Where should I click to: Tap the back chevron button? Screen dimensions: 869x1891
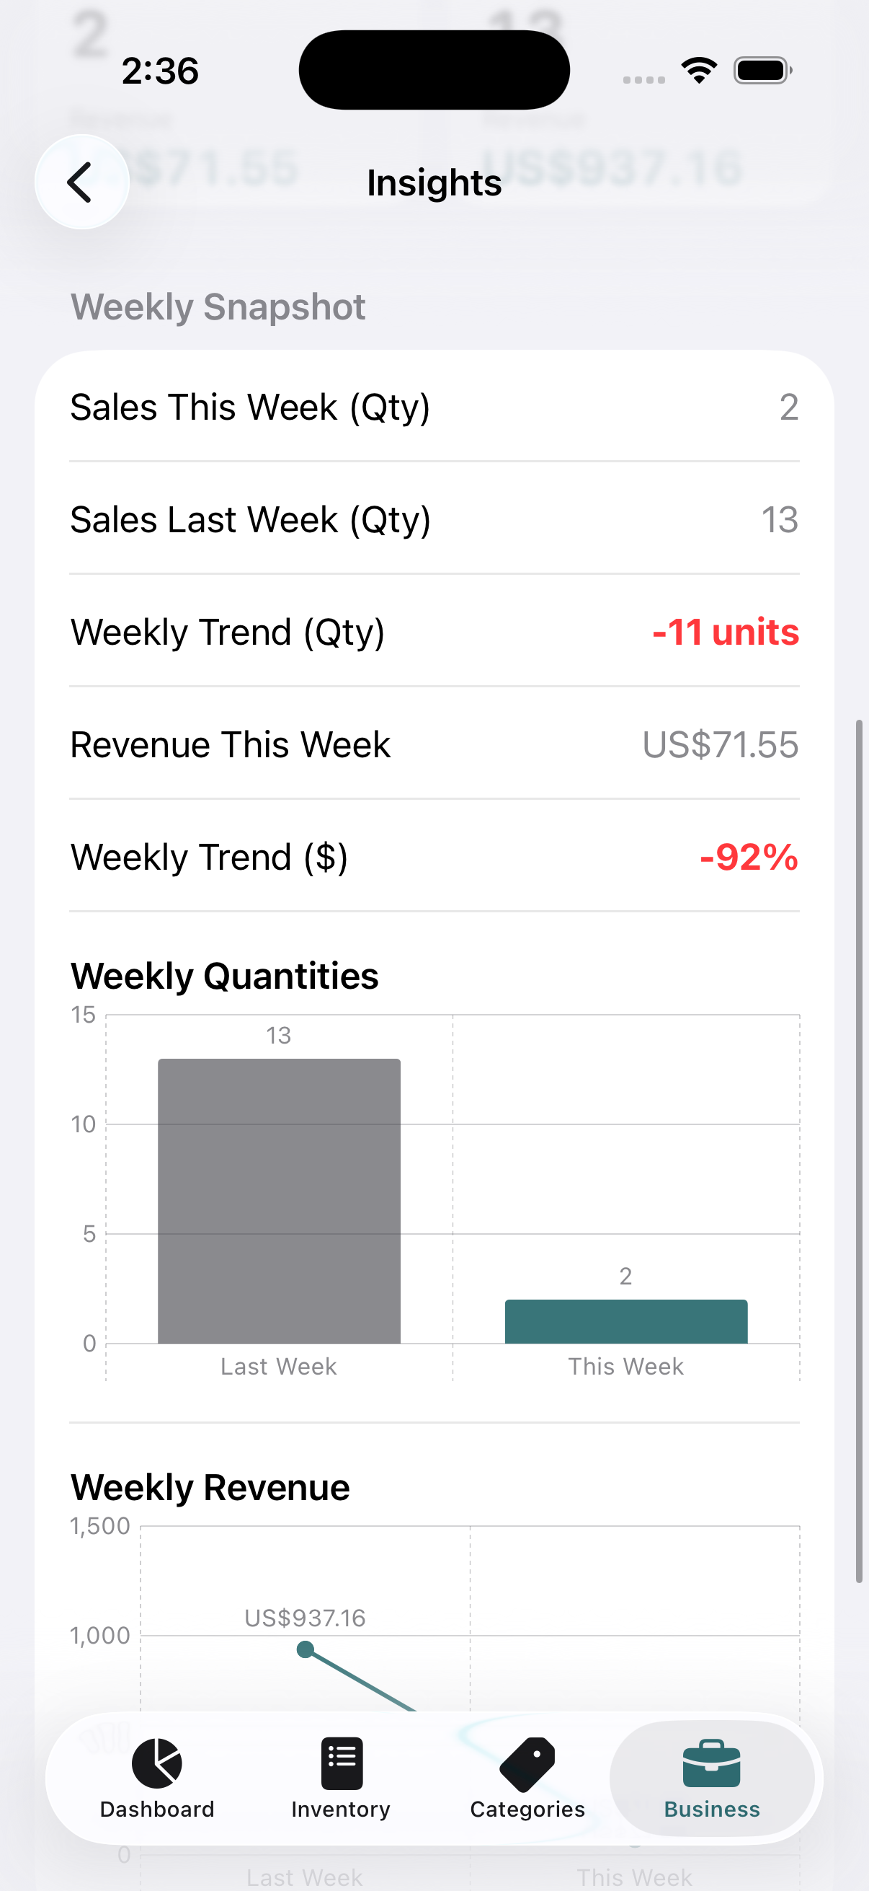point(81,182)
